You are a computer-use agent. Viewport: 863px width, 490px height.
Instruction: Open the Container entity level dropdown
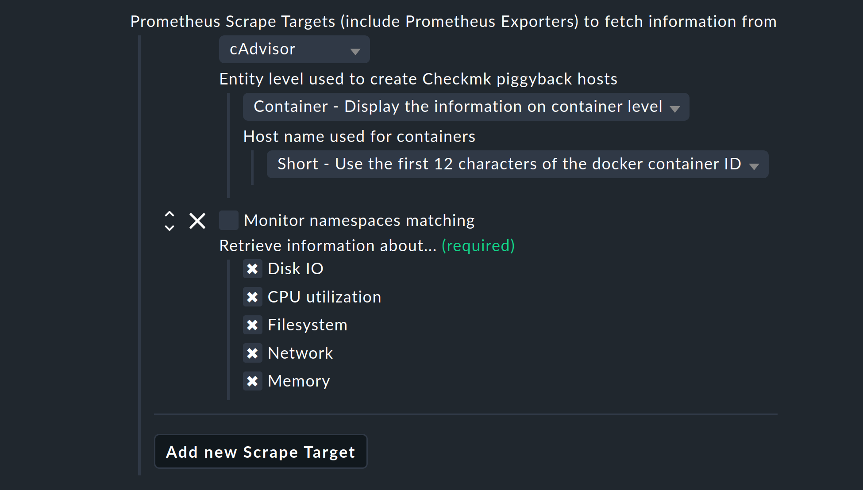[466, 107]
